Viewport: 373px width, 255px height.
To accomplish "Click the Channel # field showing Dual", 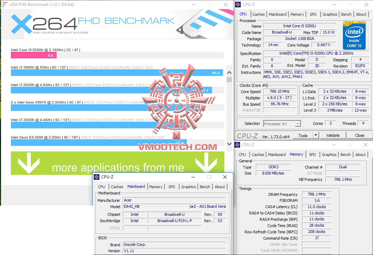I will click(x=343, y=167).
